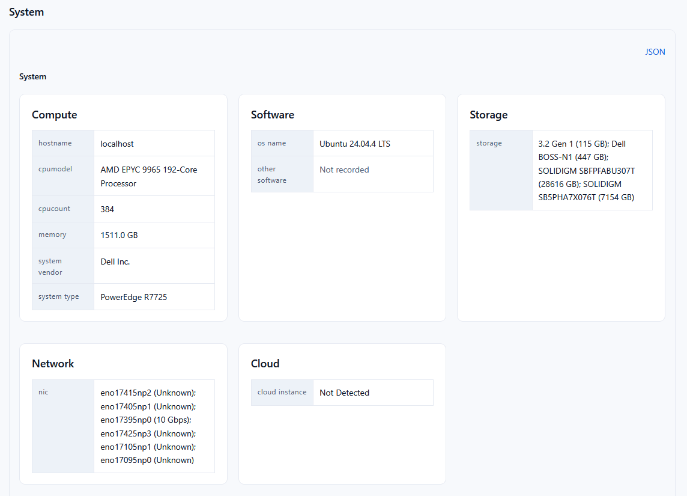Select the PowerEdge R7725 system type value

134,297
